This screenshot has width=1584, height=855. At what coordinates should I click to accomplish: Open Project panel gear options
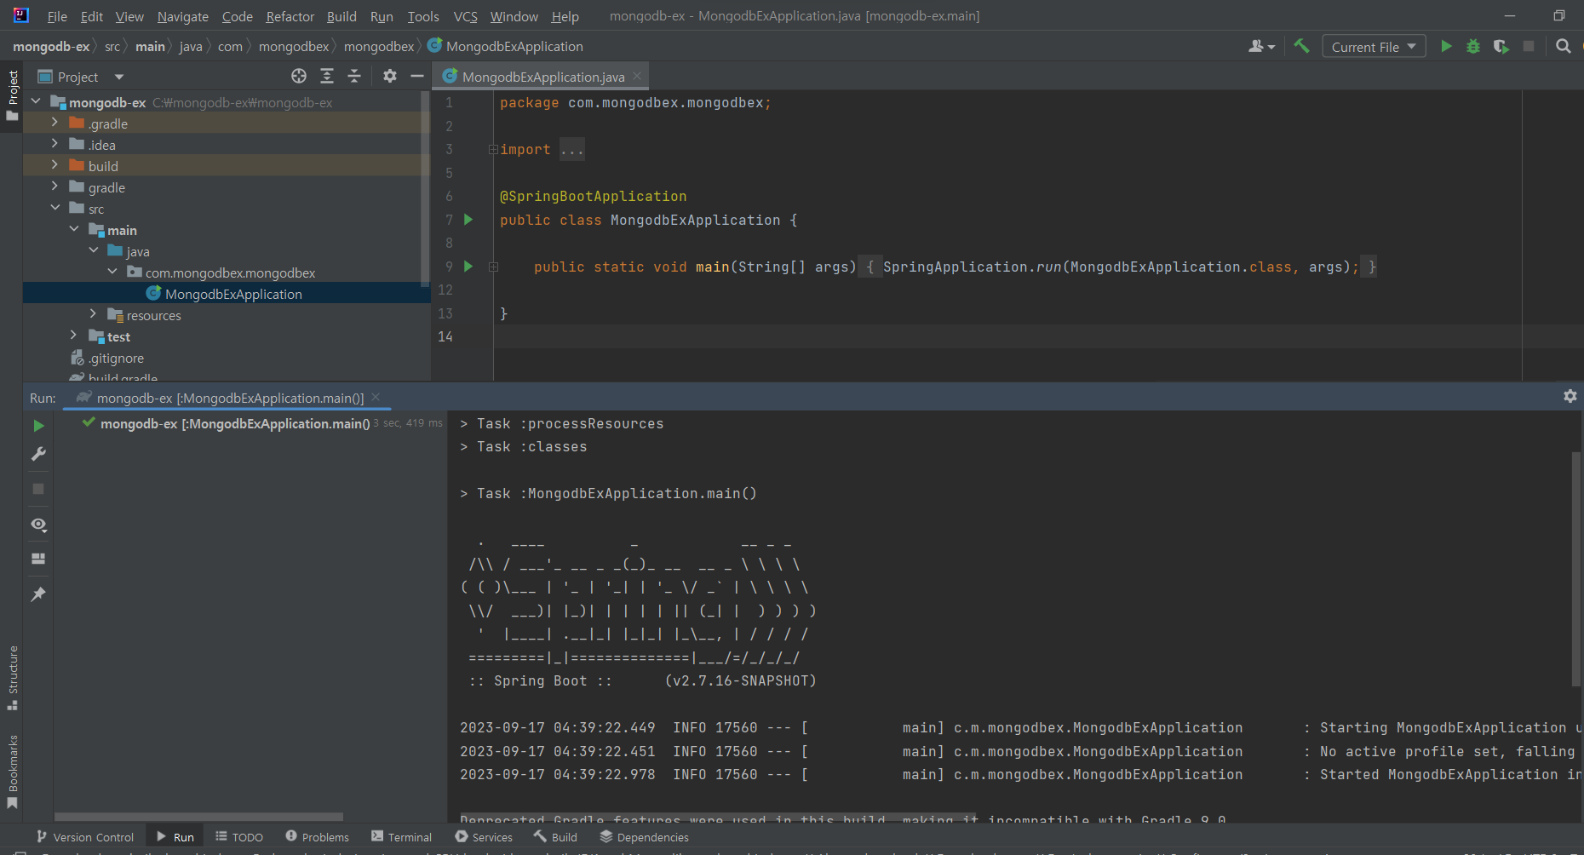[x=390, y=76]
